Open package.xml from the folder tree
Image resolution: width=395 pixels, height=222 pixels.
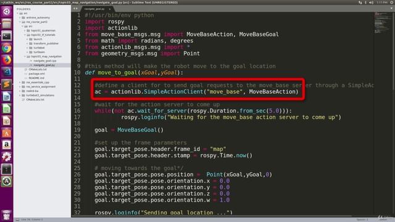(x=36, y=73)
